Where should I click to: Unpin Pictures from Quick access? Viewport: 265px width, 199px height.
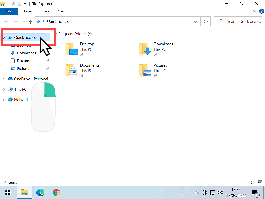(x=48, y=68)
